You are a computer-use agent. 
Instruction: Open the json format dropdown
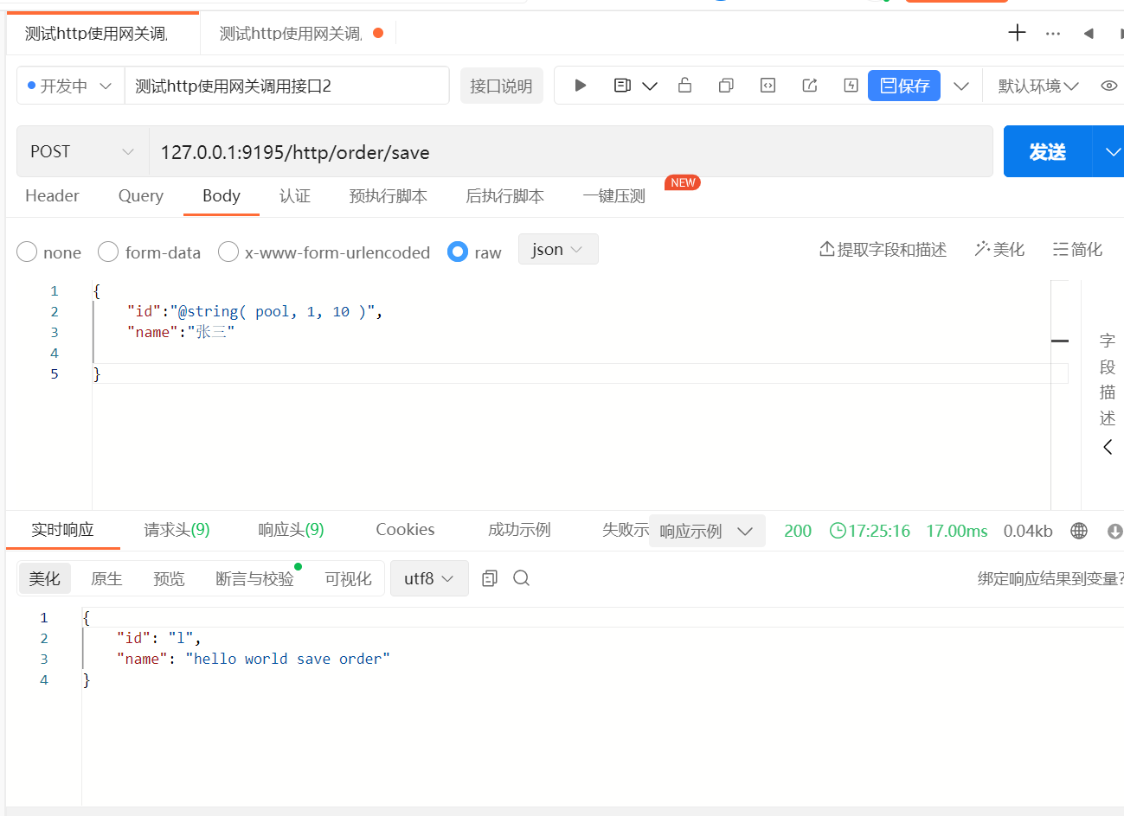[x=558, y=249]
